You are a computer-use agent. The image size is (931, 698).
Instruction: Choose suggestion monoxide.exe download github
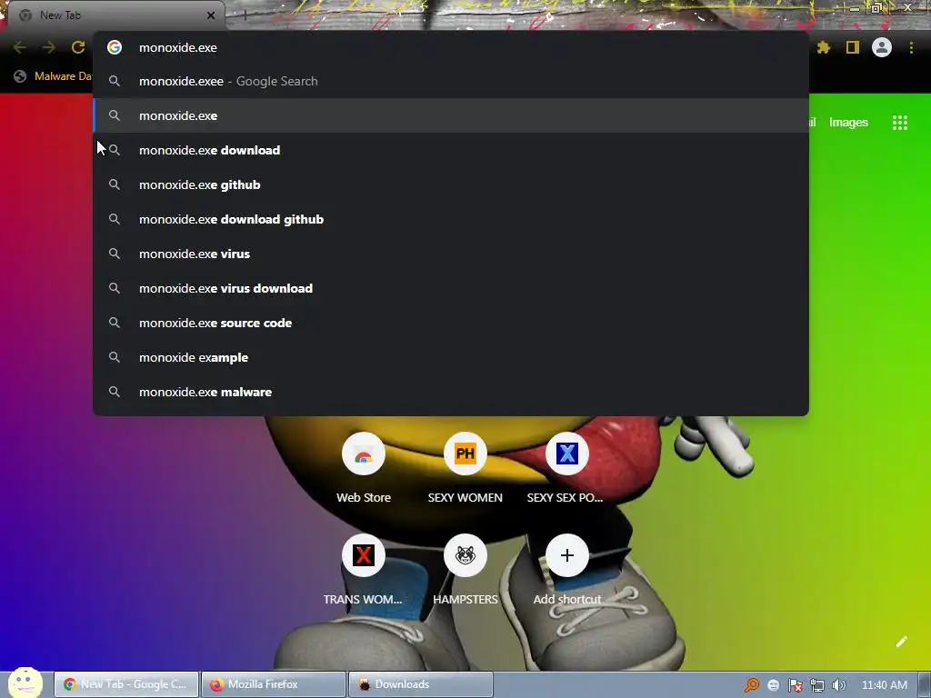pos(451,219)
